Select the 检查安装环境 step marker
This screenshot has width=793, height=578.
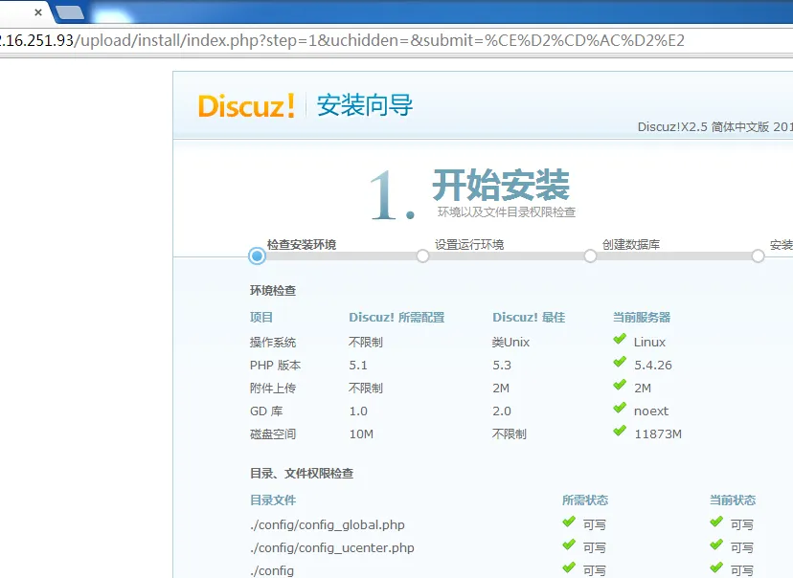(x=257, y=256)
